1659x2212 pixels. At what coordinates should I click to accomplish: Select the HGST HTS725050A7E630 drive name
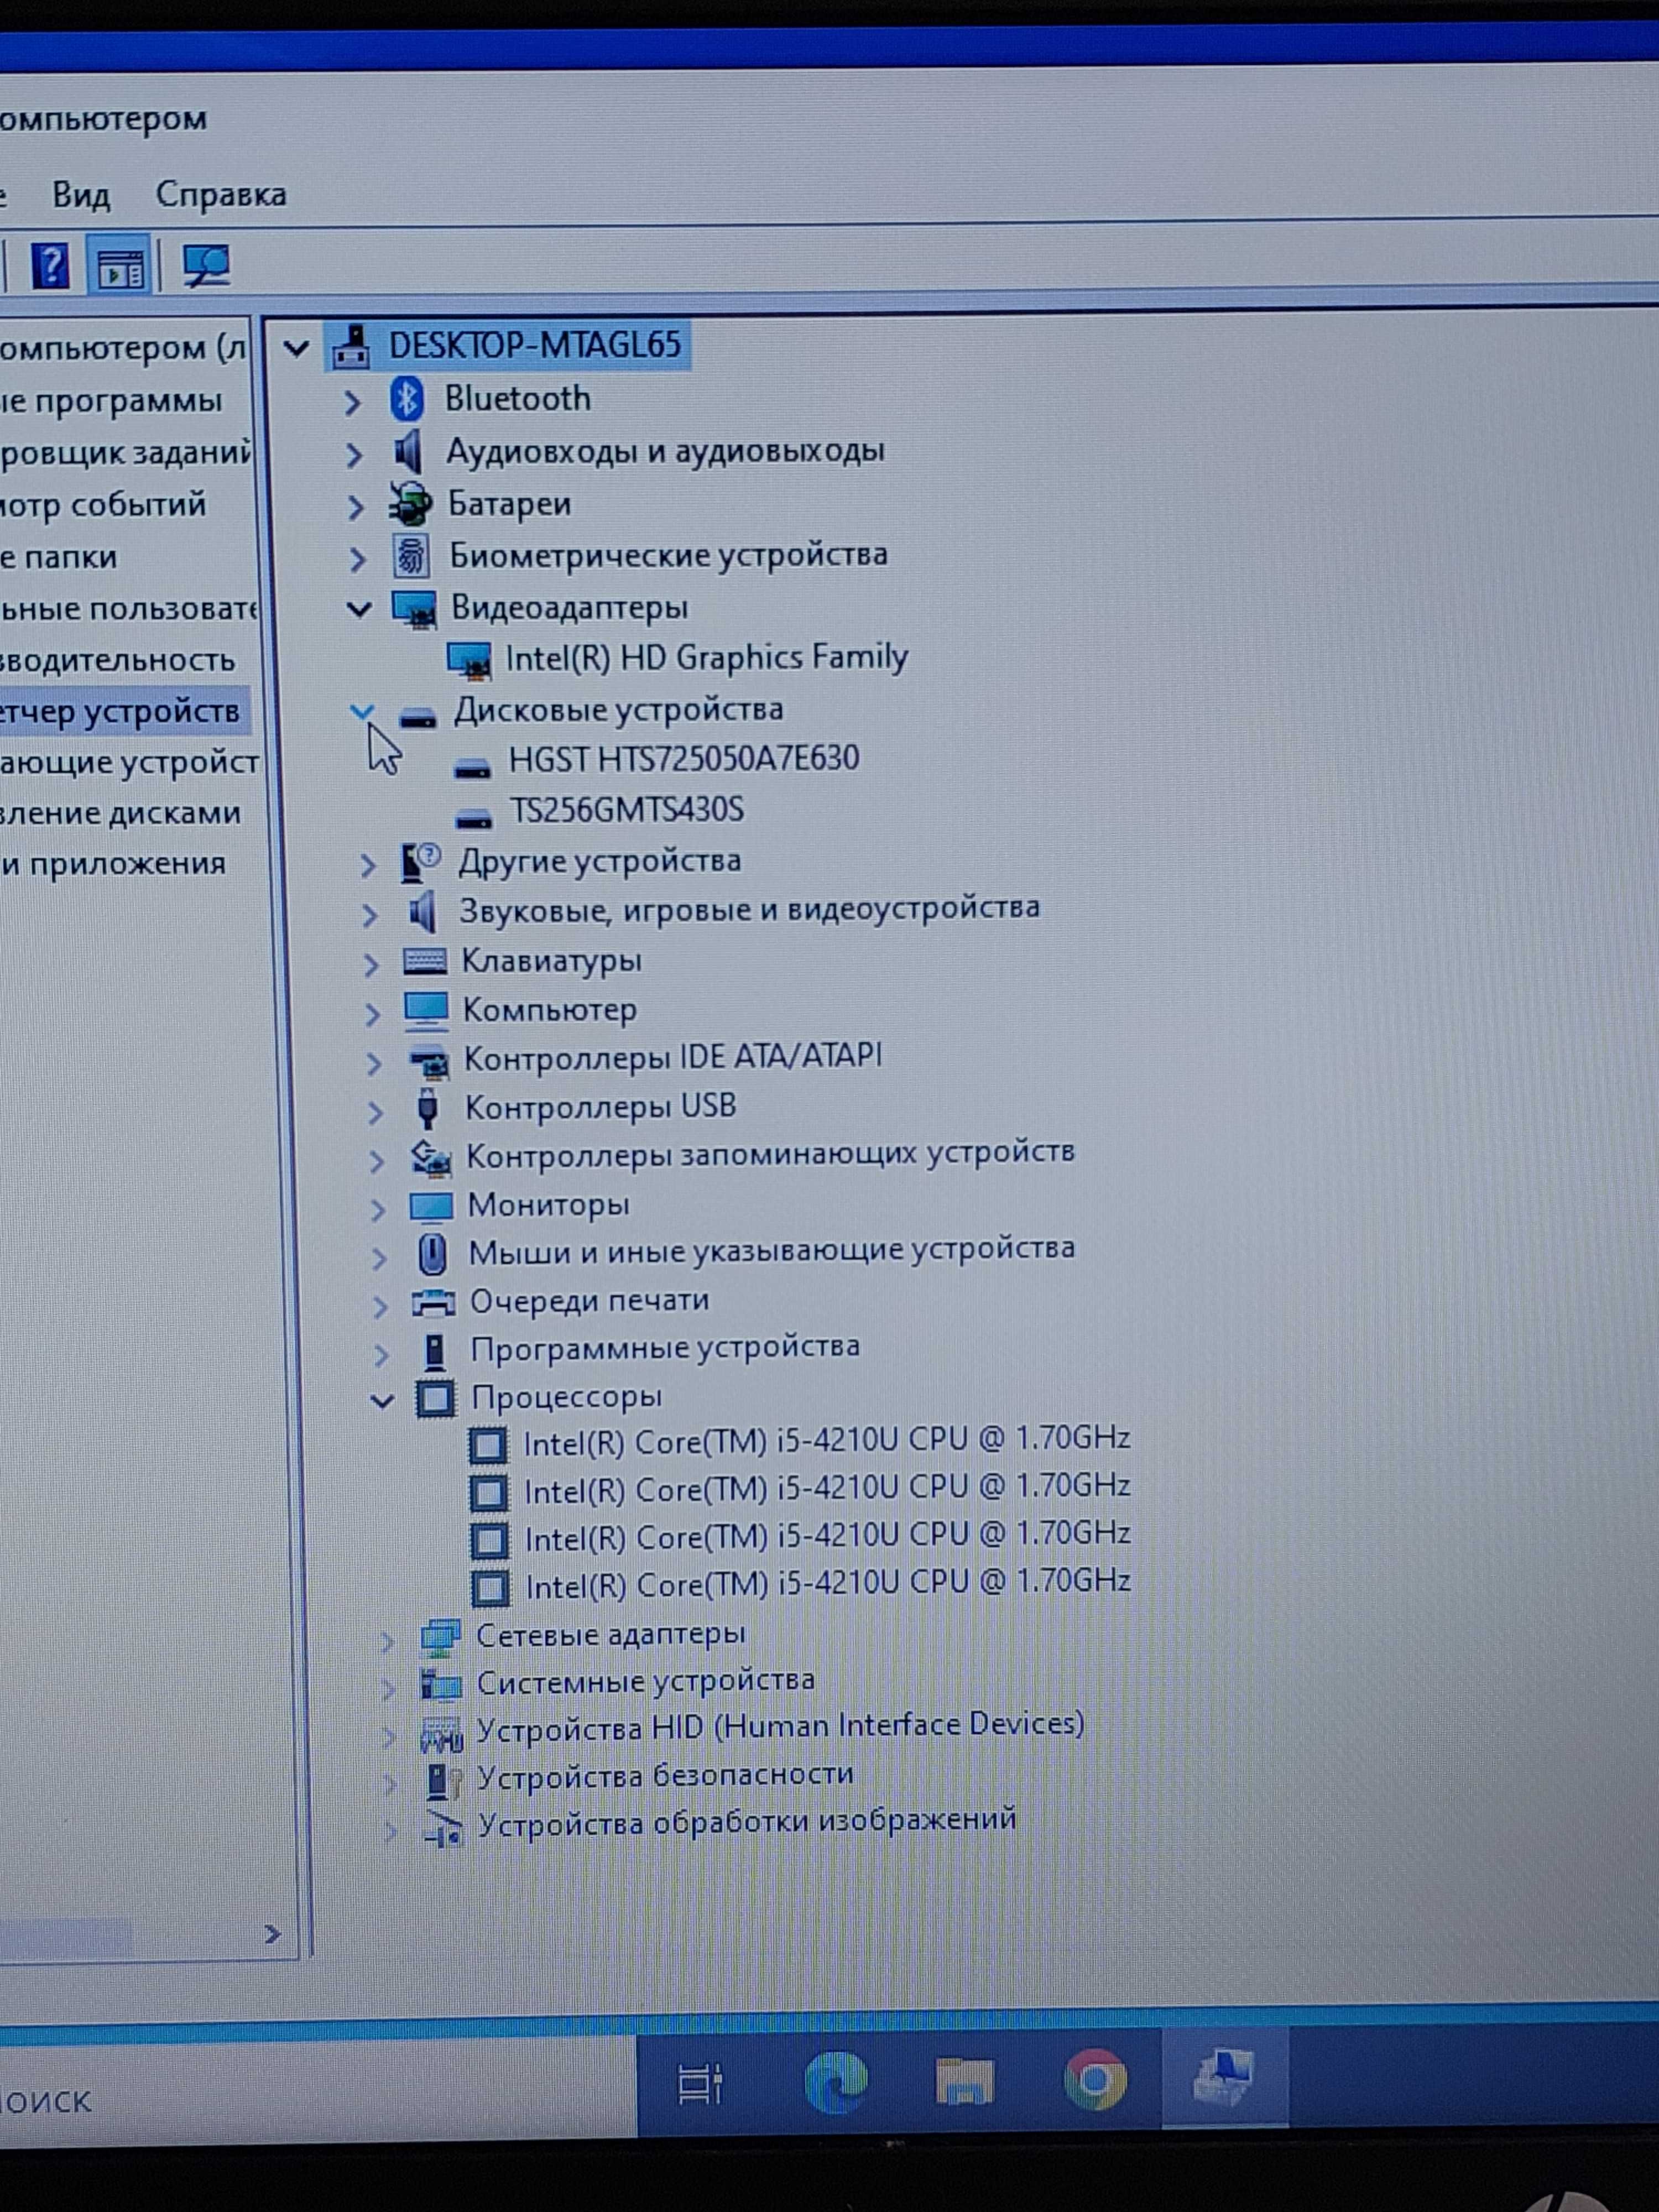(x=684, y=759)
